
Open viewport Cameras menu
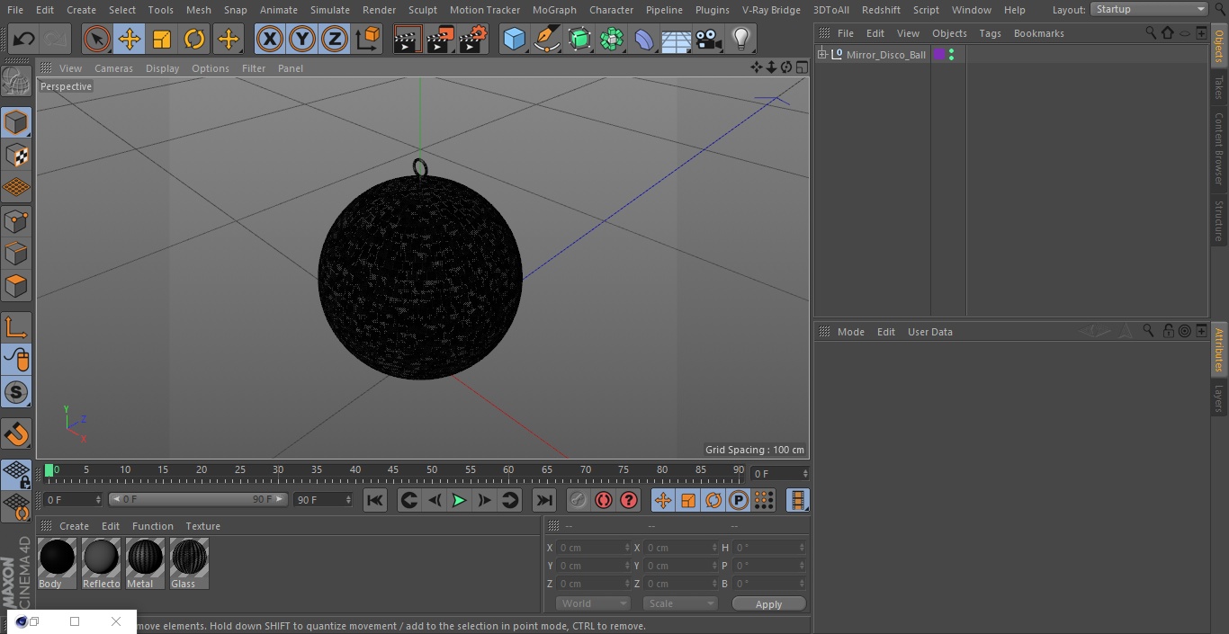tap(113, 68)
